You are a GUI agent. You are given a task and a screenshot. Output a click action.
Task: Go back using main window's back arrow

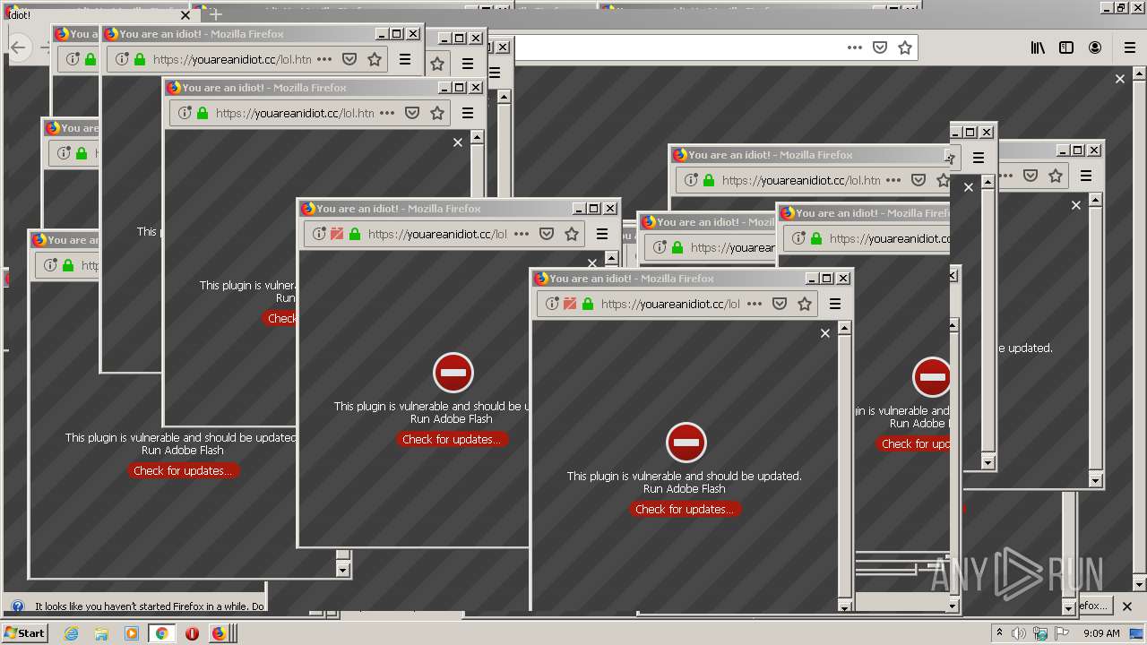(x=19, y=47)
